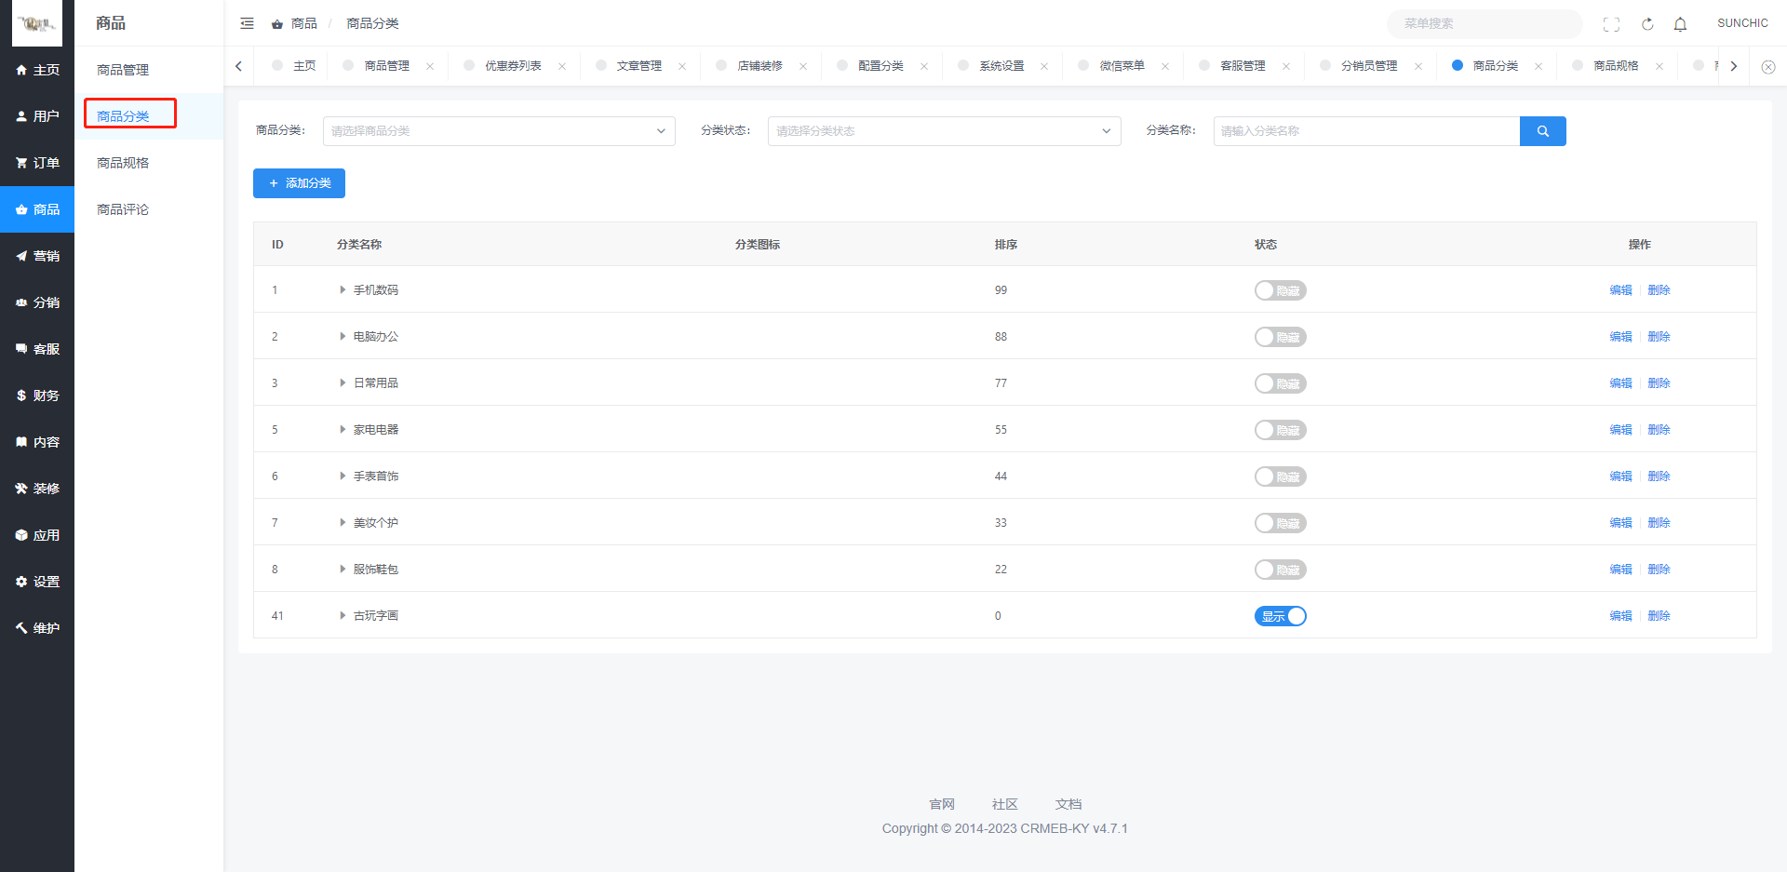Click the refresh page icon
1787x872 pixels.
click(x=1646, y=24)
